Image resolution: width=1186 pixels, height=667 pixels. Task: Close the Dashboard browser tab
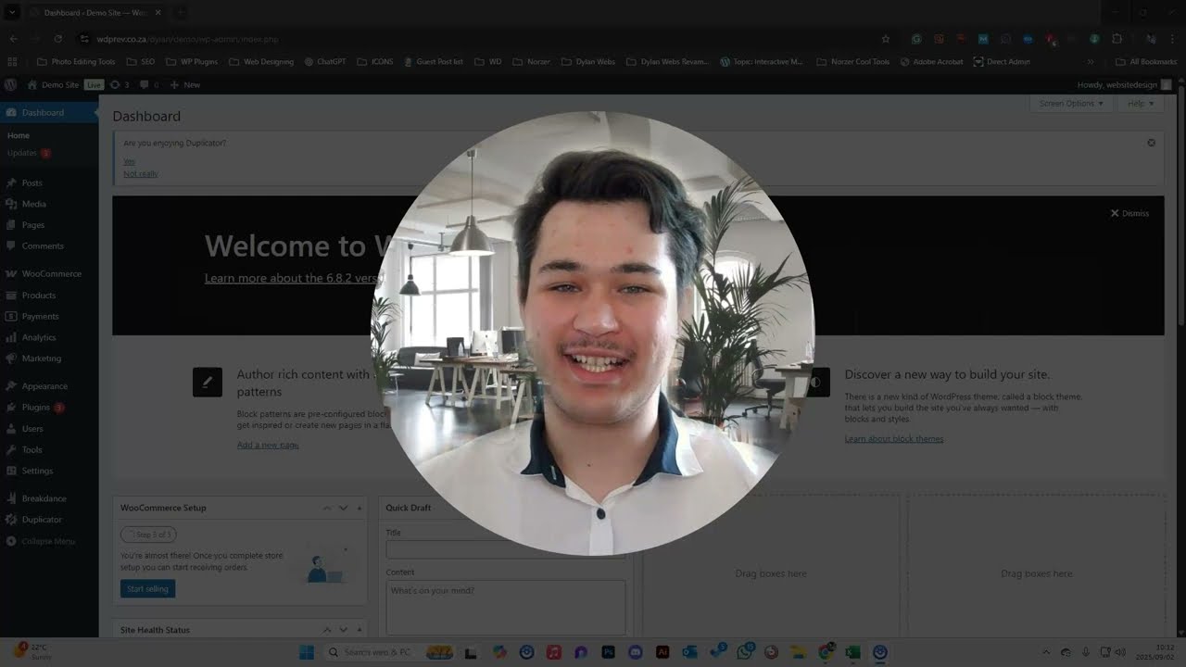tap(158, 13)
